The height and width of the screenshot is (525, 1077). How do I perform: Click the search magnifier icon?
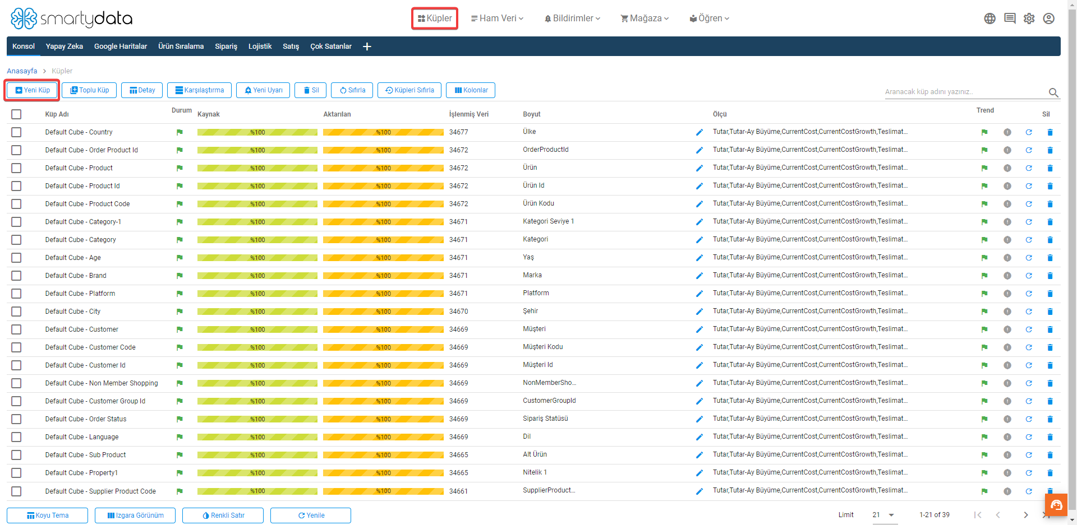pyautogui.click(x=1053, y=92)
